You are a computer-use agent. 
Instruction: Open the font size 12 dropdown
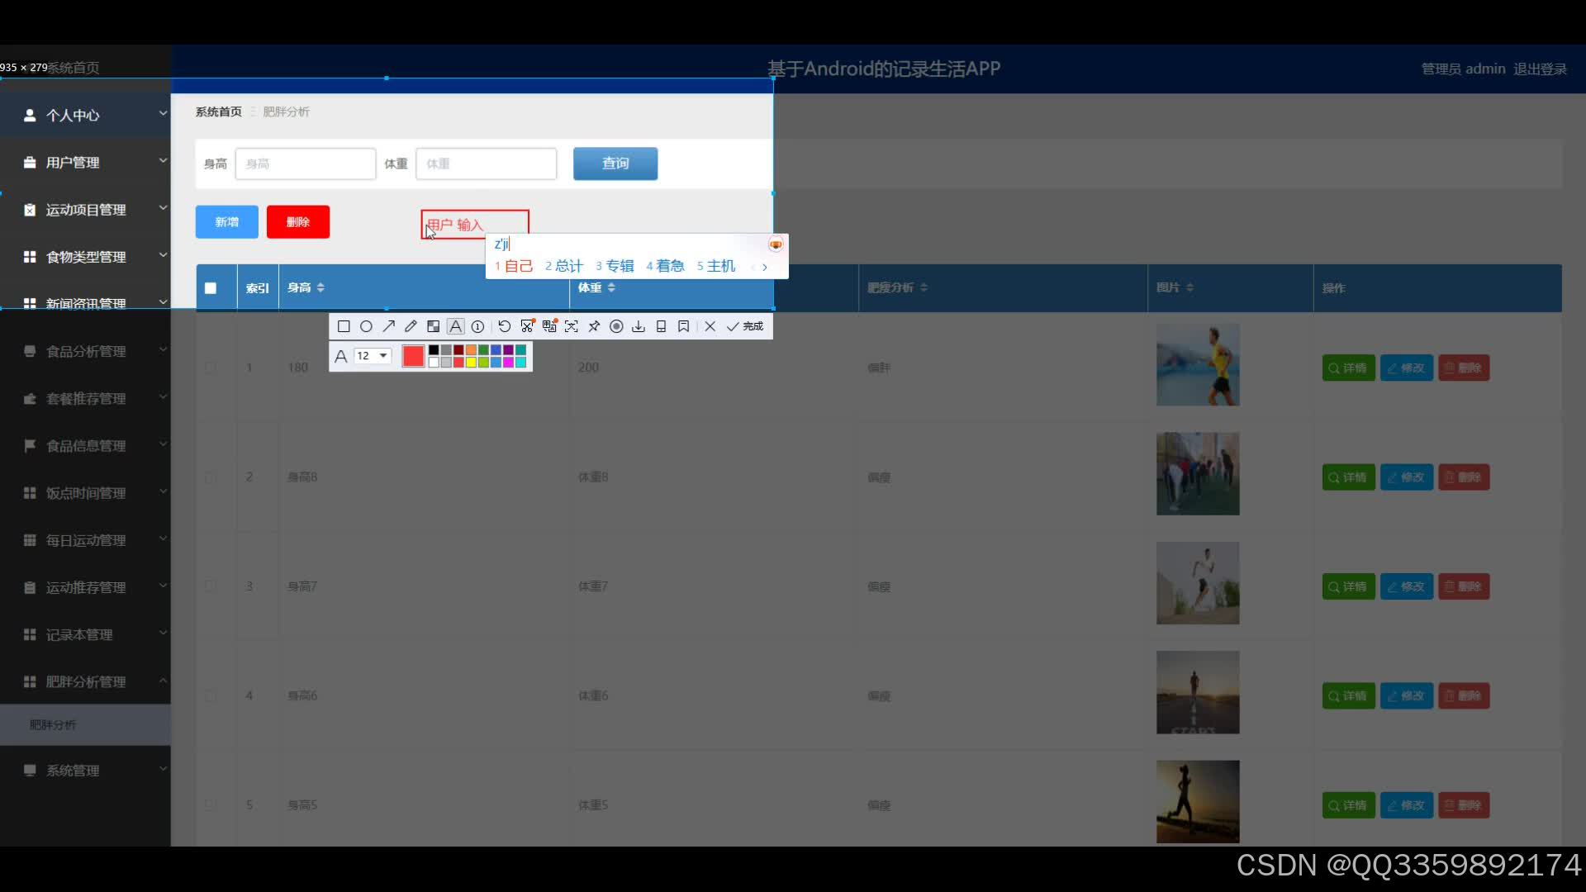372,356
